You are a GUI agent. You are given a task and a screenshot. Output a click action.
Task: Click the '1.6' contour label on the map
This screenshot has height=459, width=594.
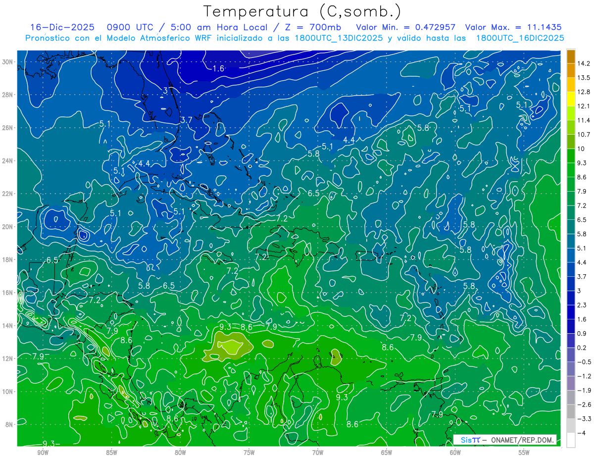[x=218, y=68]
